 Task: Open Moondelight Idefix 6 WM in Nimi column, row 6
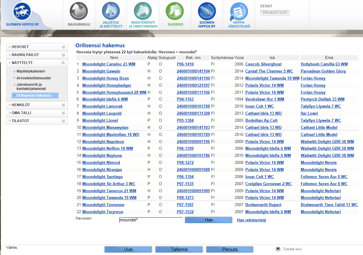click(x=105, y=99)
